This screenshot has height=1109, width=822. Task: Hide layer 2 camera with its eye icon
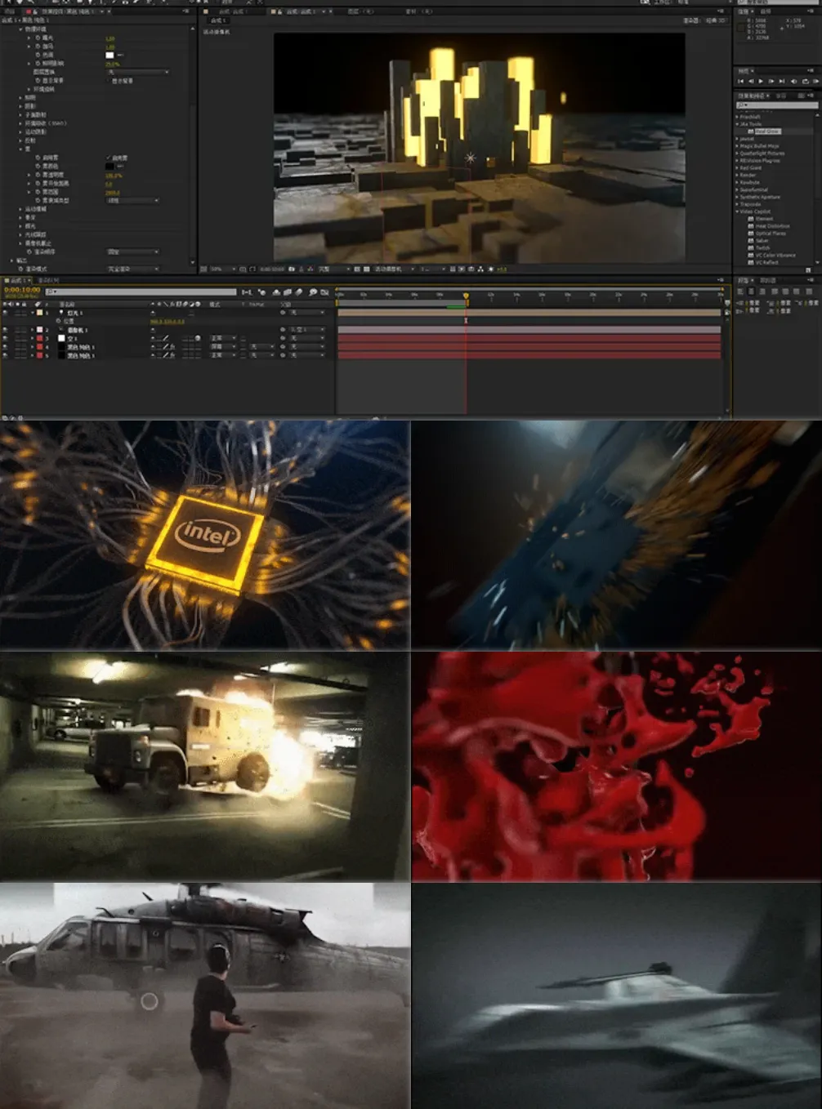[x=6, y=330]
